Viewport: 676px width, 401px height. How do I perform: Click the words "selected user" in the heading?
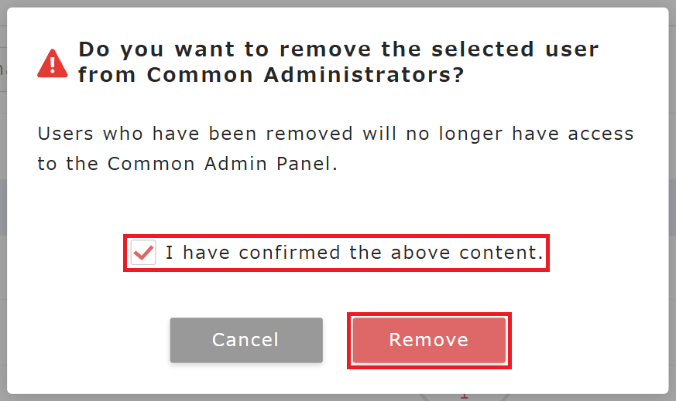click(514, 50)
